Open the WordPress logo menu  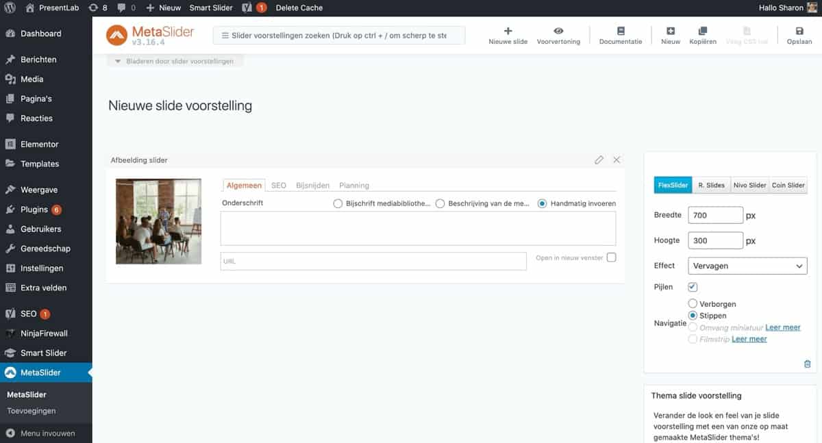(10, 8)
